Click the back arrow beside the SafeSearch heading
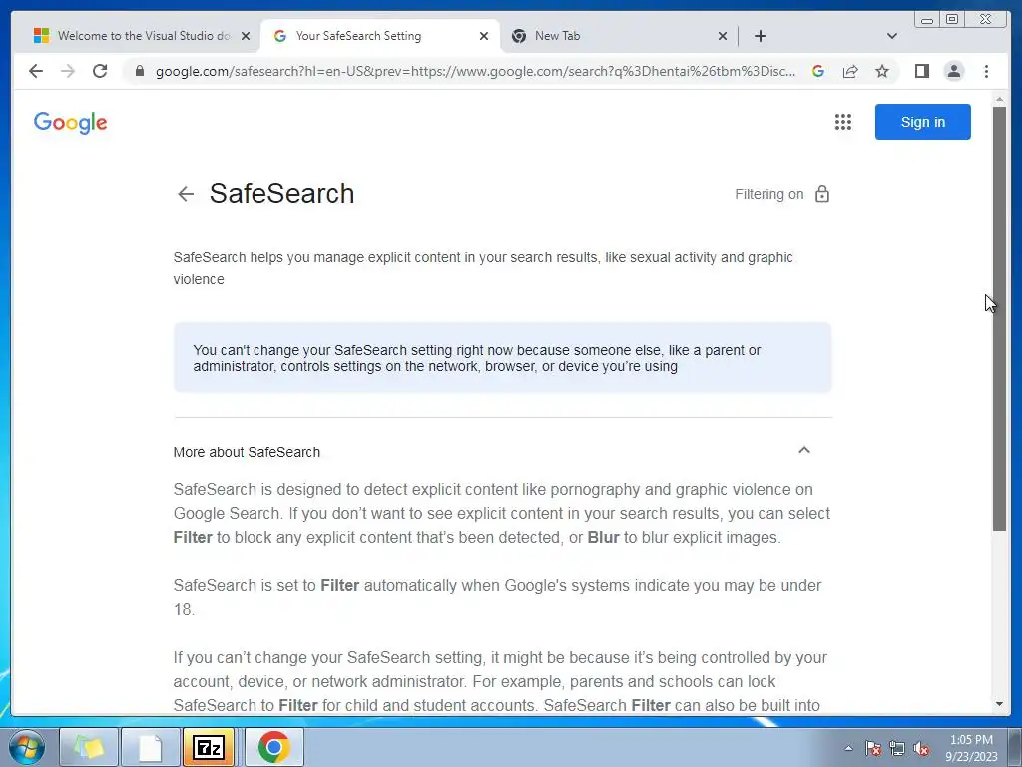1022x767 pixels. [x=186, y=194]
